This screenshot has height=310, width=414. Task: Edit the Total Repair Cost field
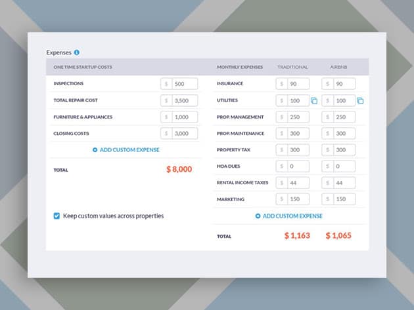[x=185, y=100]
